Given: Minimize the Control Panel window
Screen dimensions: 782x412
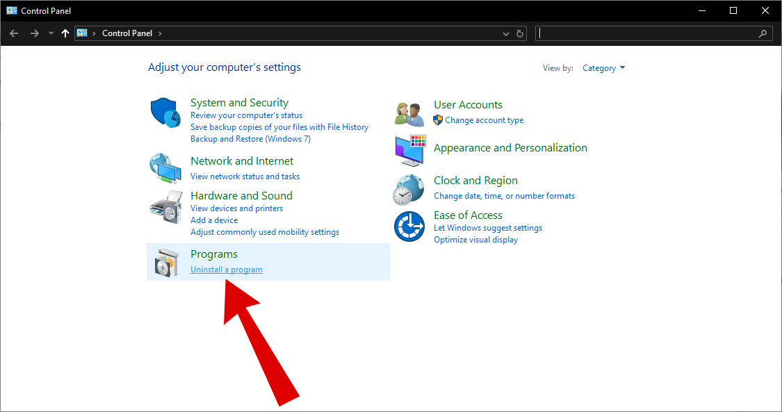Looking at the screenshot, I should 702,10.
